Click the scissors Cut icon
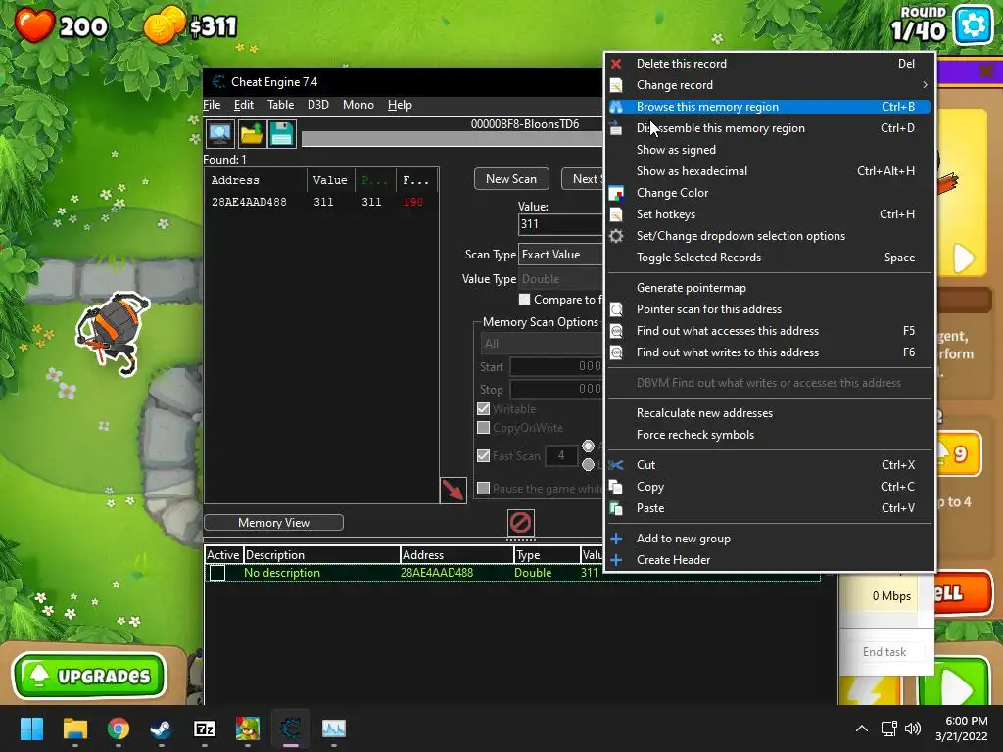 coord(616,465)
